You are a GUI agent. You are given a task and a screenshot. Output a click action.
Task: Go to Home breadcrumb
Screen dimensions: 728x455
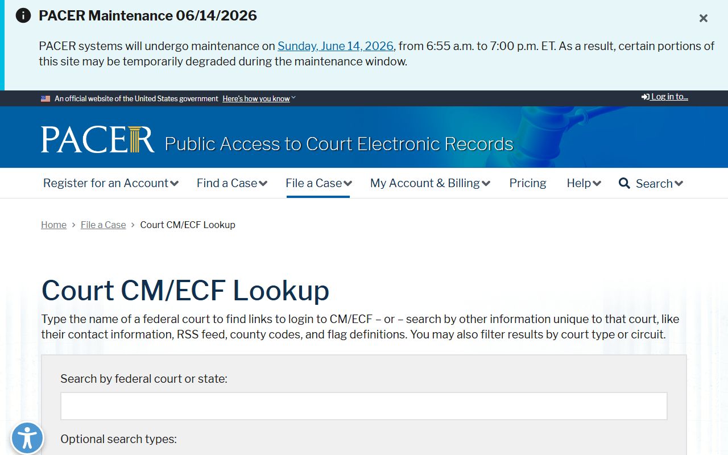coord(53,225)
